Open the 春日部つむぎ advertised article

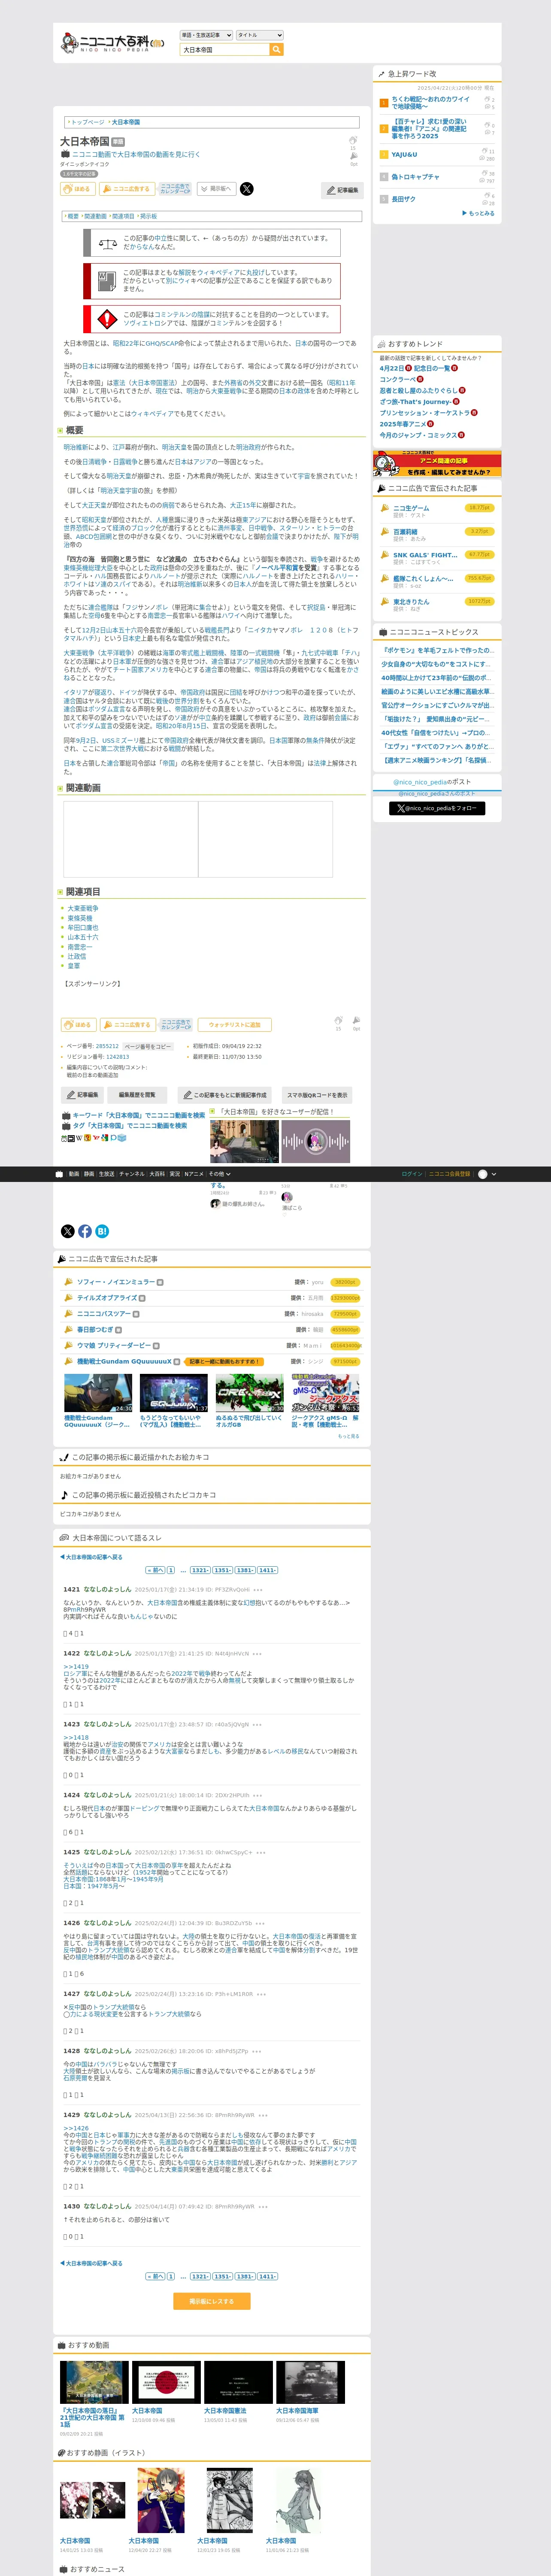click(95, 1330)
